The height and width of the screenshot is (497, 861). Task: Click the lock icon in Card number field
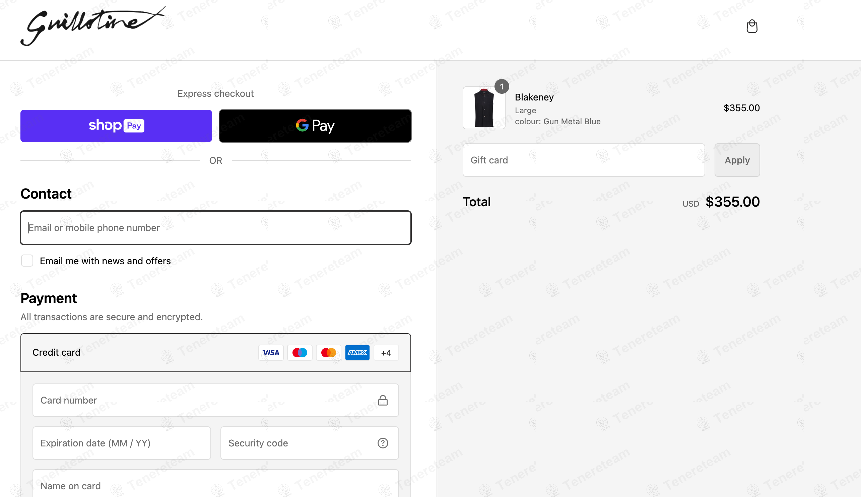pyautogui.click(x=383, y=400)
